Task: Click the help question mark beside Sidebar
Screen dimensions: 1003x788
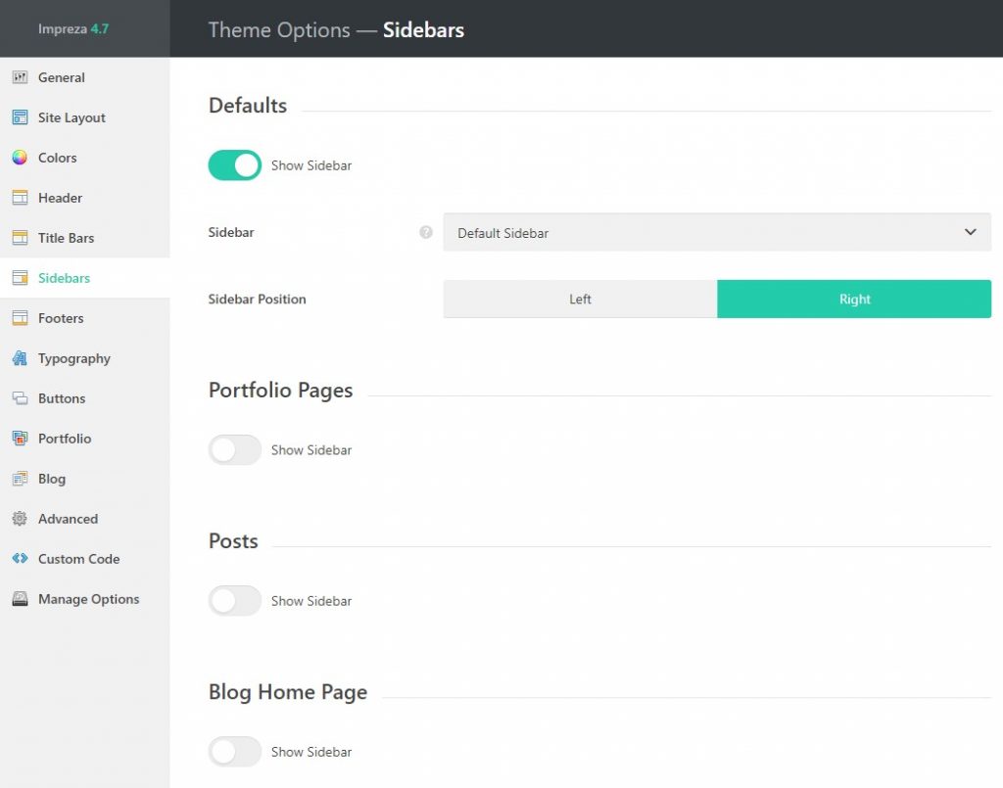Action: (x=426, y=233)
